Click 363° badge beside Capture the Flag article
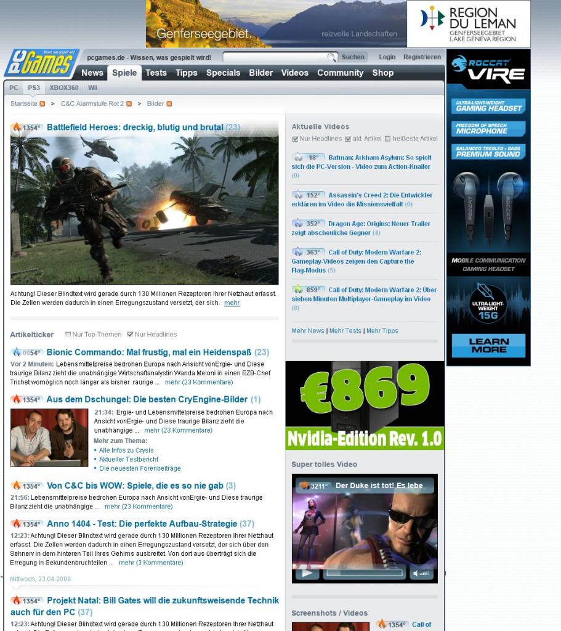The width and height of the screenshot is (561, 631). coord(308,252)
